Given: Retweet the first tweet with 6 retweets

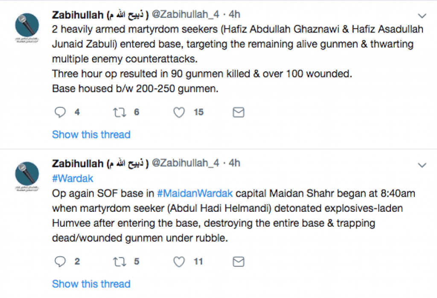Looking at the screenshot, I should tap(119, 112).
